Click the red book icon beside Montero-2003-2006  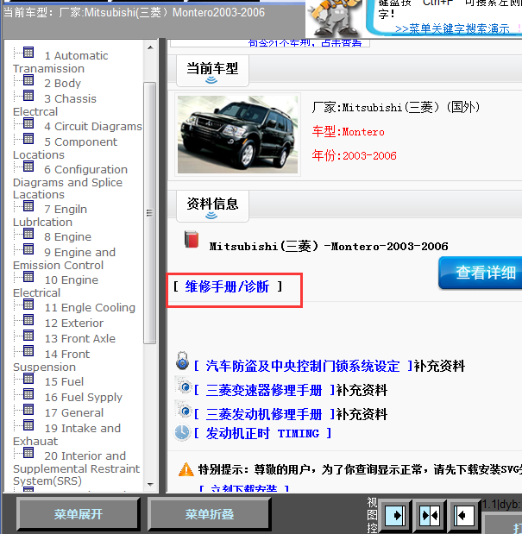[192, 240]
